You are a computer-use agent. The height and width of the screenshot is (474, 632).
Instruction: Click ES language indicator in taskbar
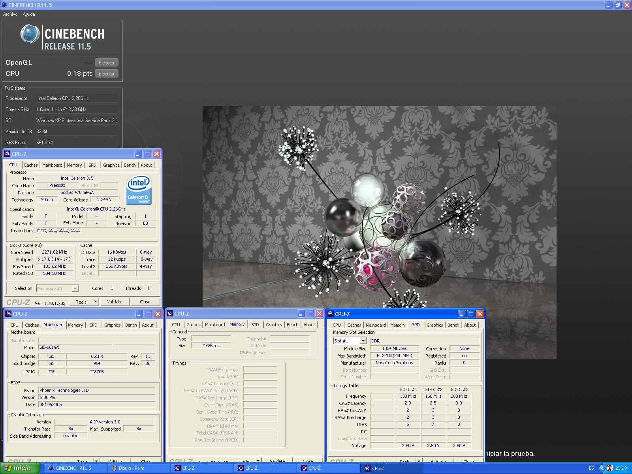tap(591, 468)
